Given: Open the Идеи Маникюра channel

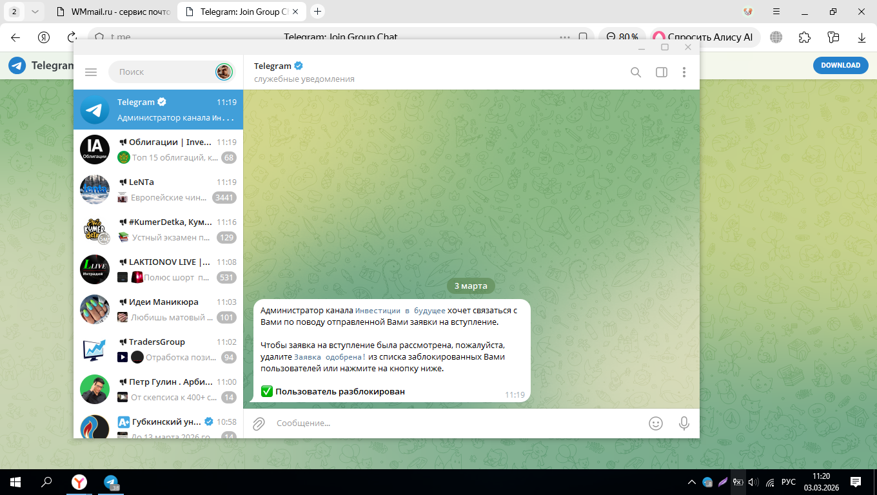Looking at the screenshot, I should tap(159, 309).
